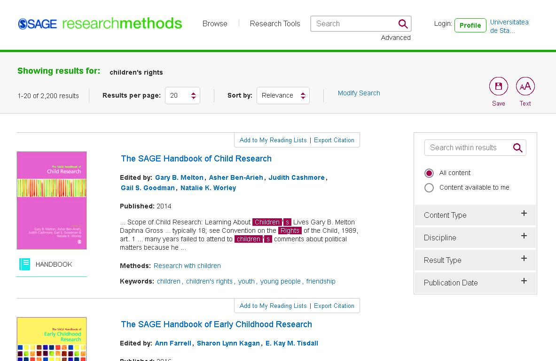Export citation for Early Childhood Research handbook
Screen dimensions: 556x361
coord(334,306)
